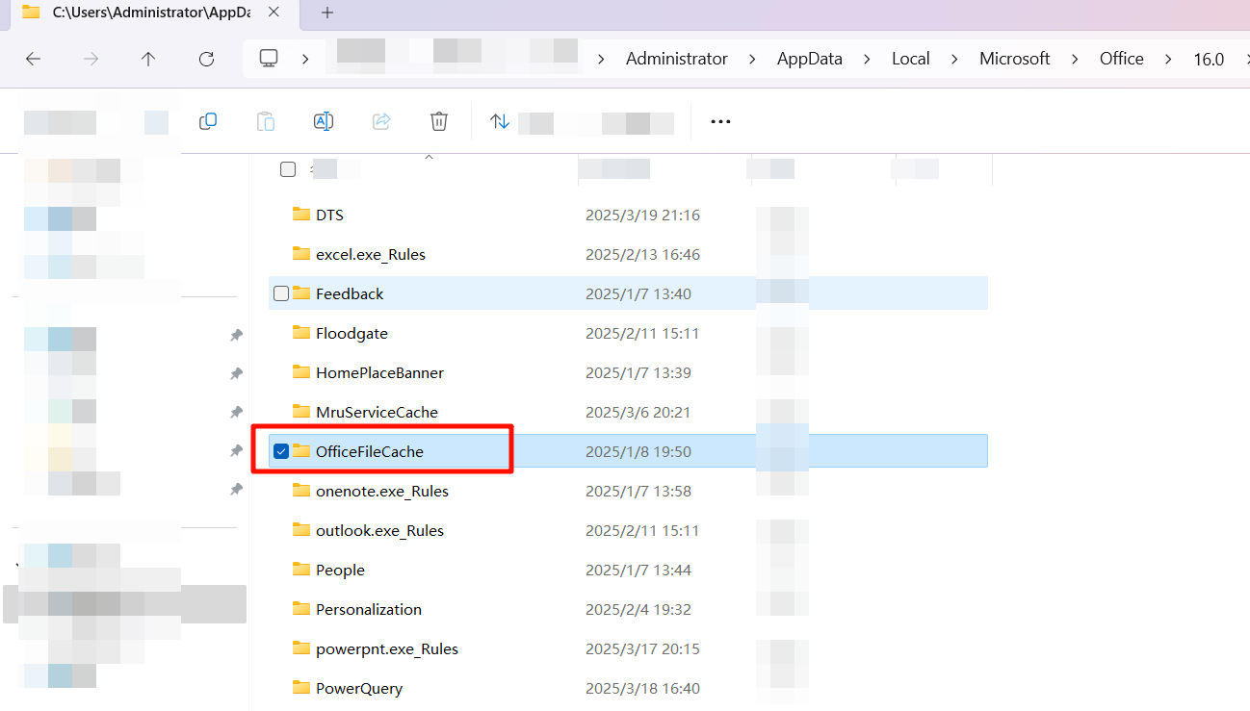Select the Rename icon in the toolbar
The width and height of the screenshot is (1250, 711).
coord(324,121)
